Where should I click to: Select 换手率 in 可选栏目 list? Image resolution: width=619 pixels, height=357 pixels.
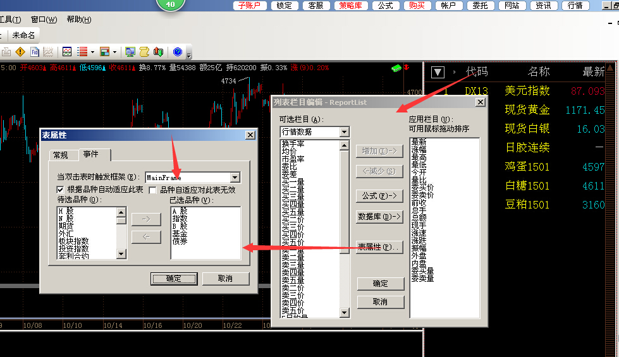pyautogui.click(x=293, y=144)
